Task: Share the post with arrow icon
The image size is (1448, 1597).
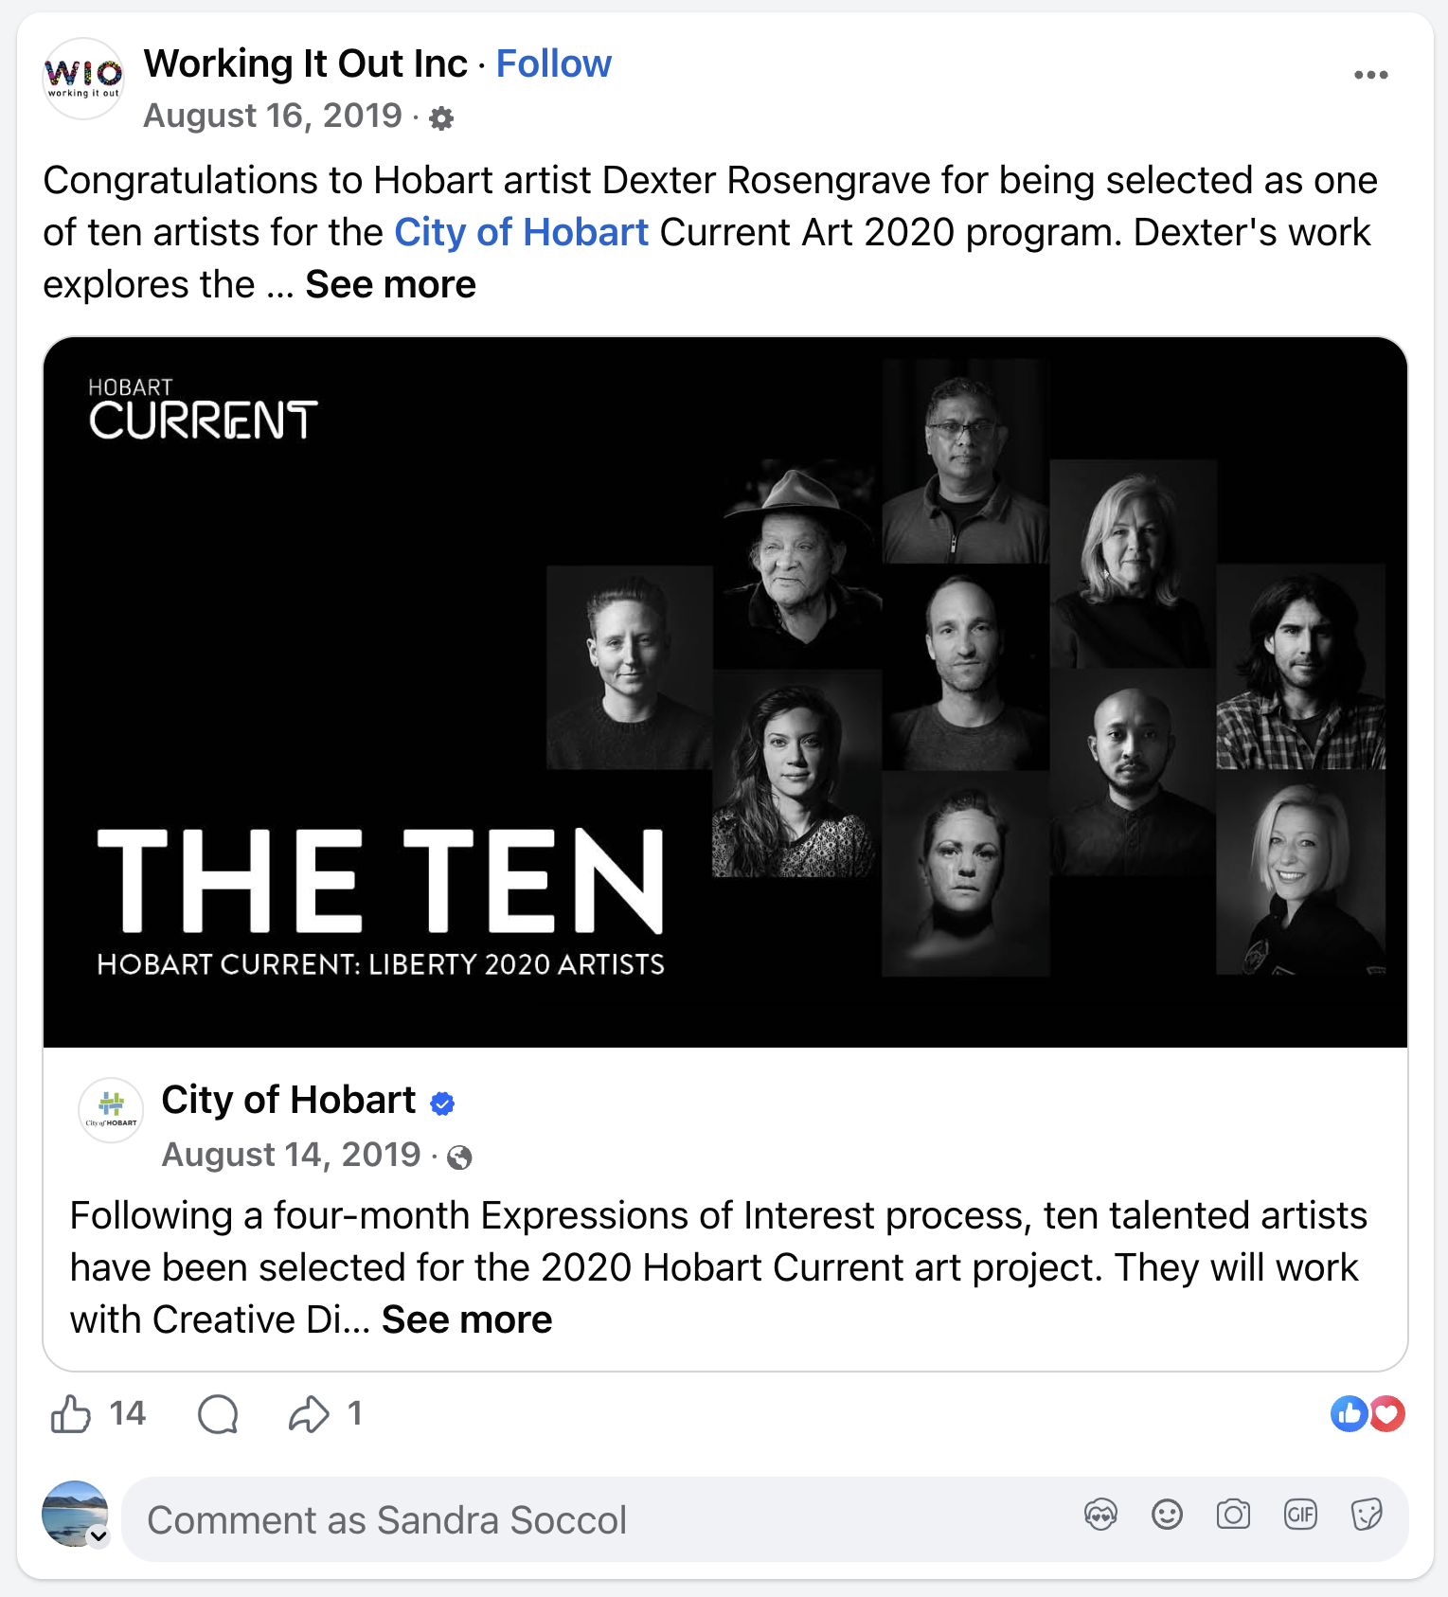Action: (309, 1414)
